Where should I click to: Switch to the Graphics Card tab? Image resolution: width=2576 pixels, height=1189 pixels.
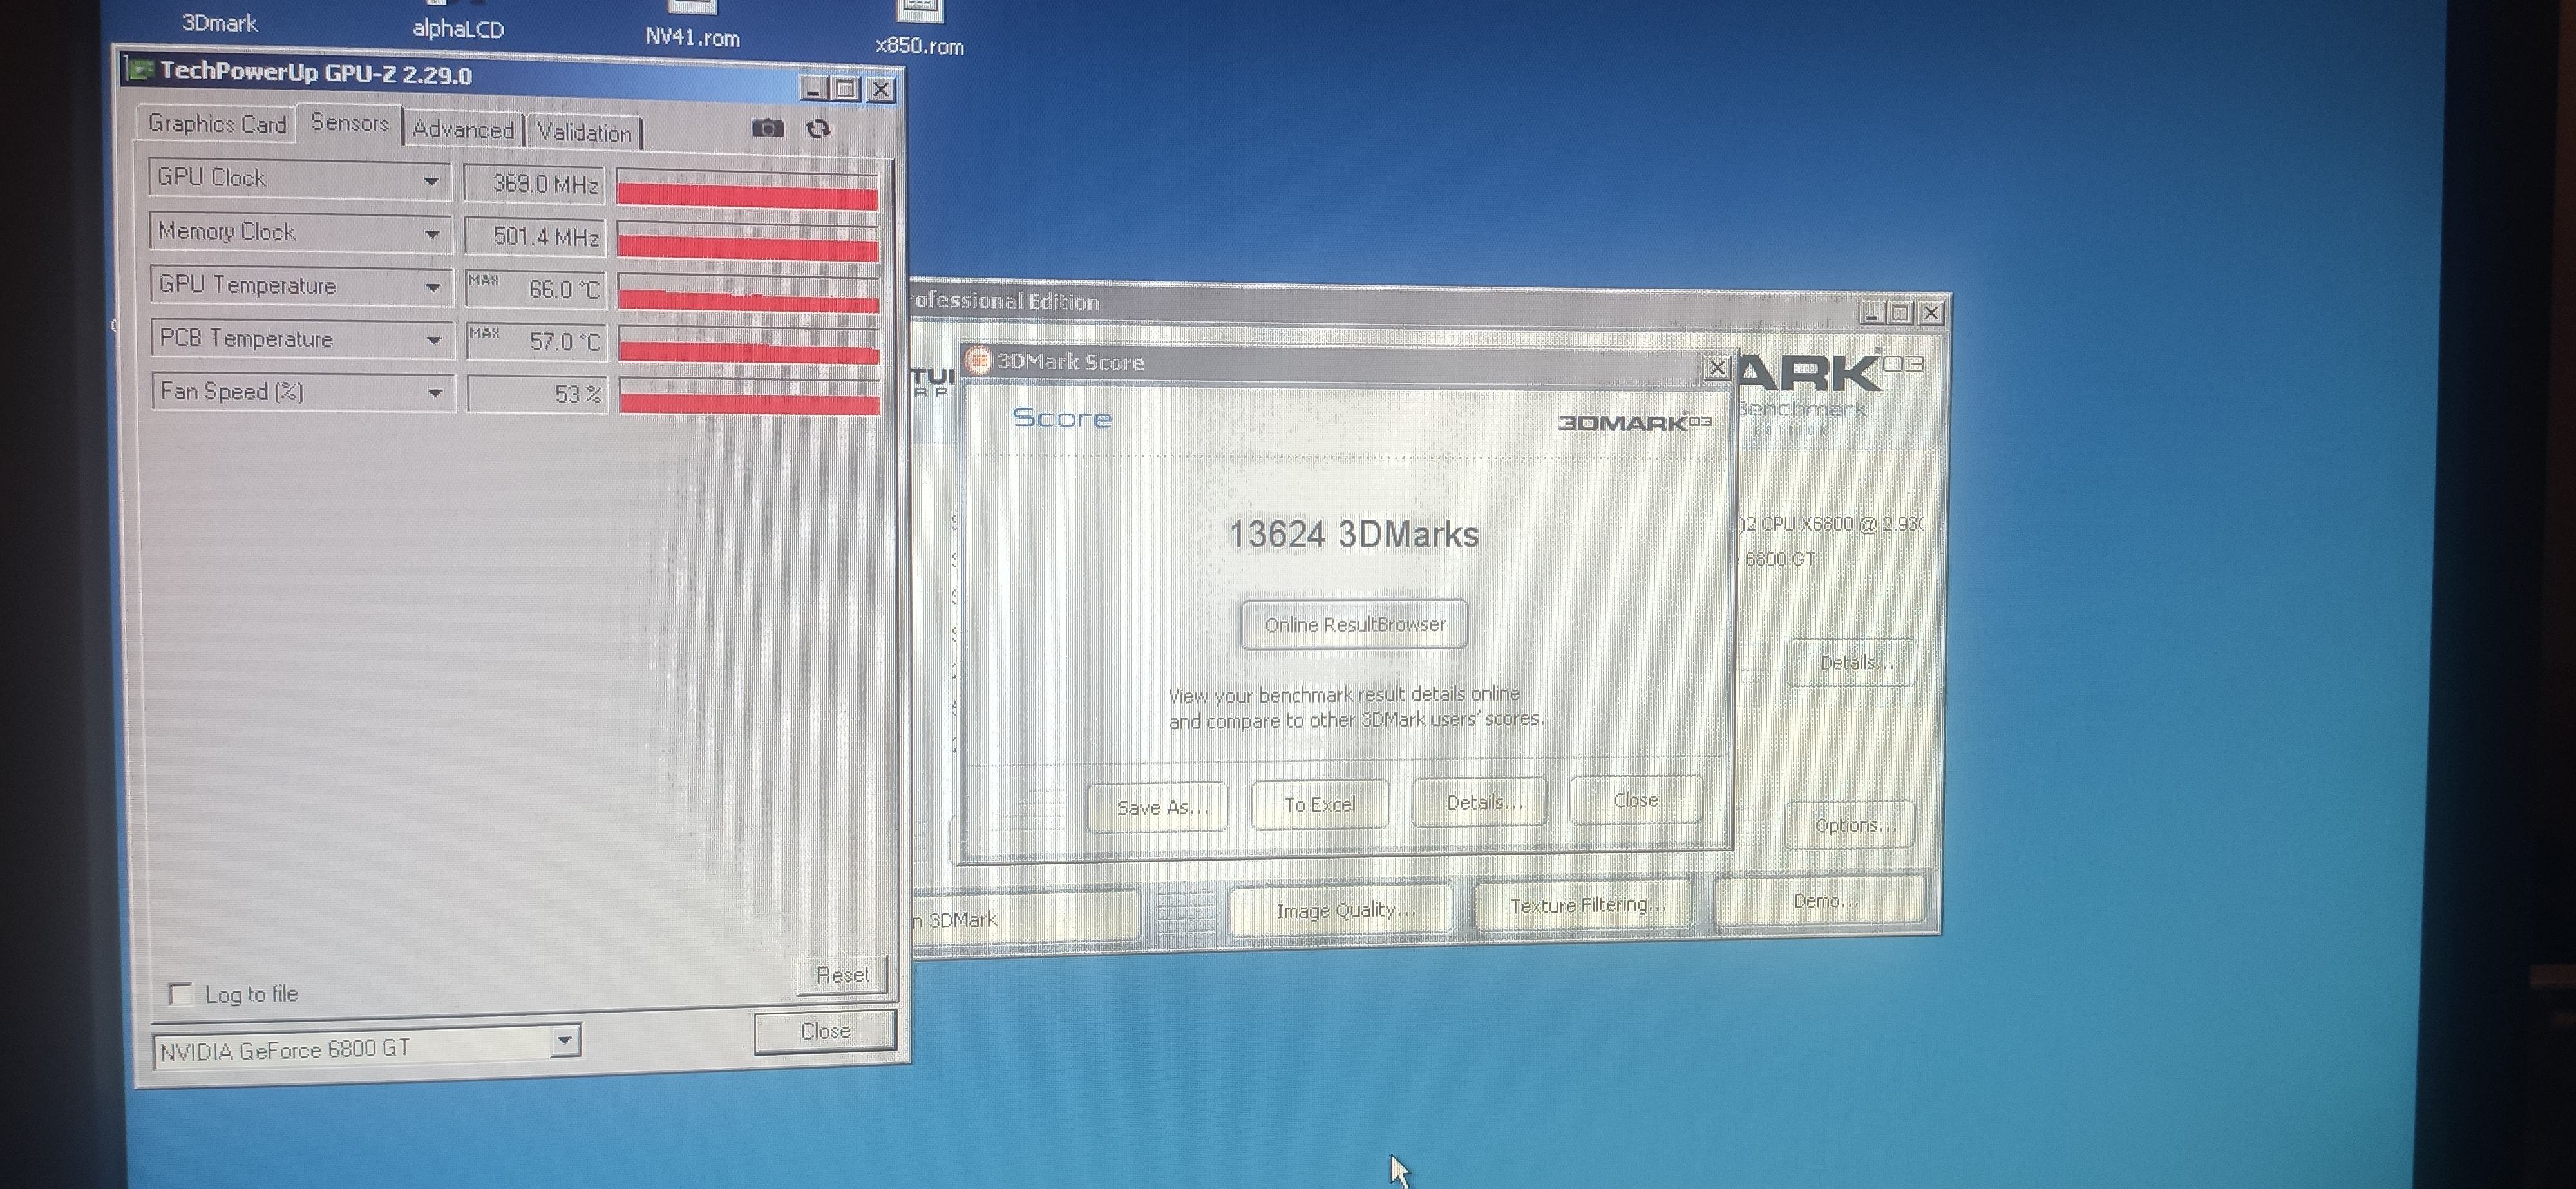[217, 123]
